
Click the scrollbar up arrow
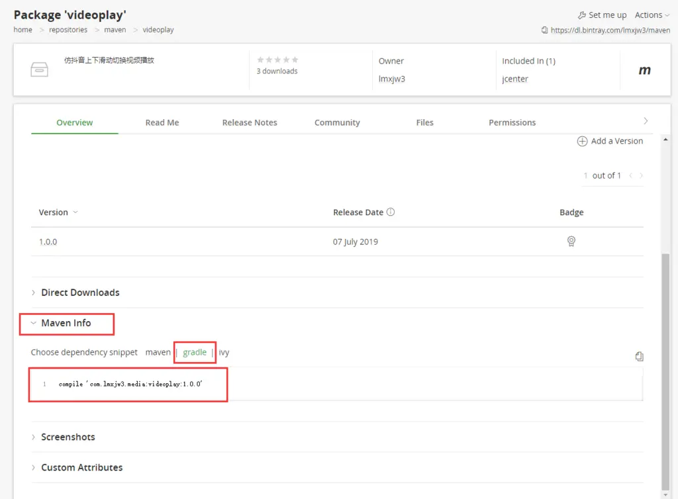pyautogui.click(x=665, y=139)
